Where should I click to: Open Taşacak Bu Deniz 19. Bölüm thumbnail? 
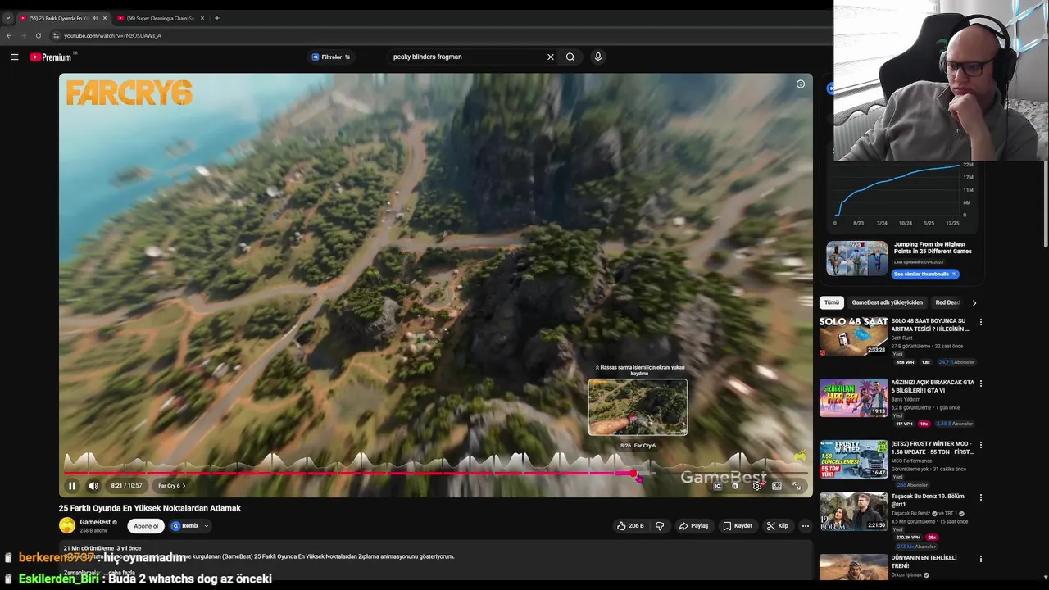[854, 511]
